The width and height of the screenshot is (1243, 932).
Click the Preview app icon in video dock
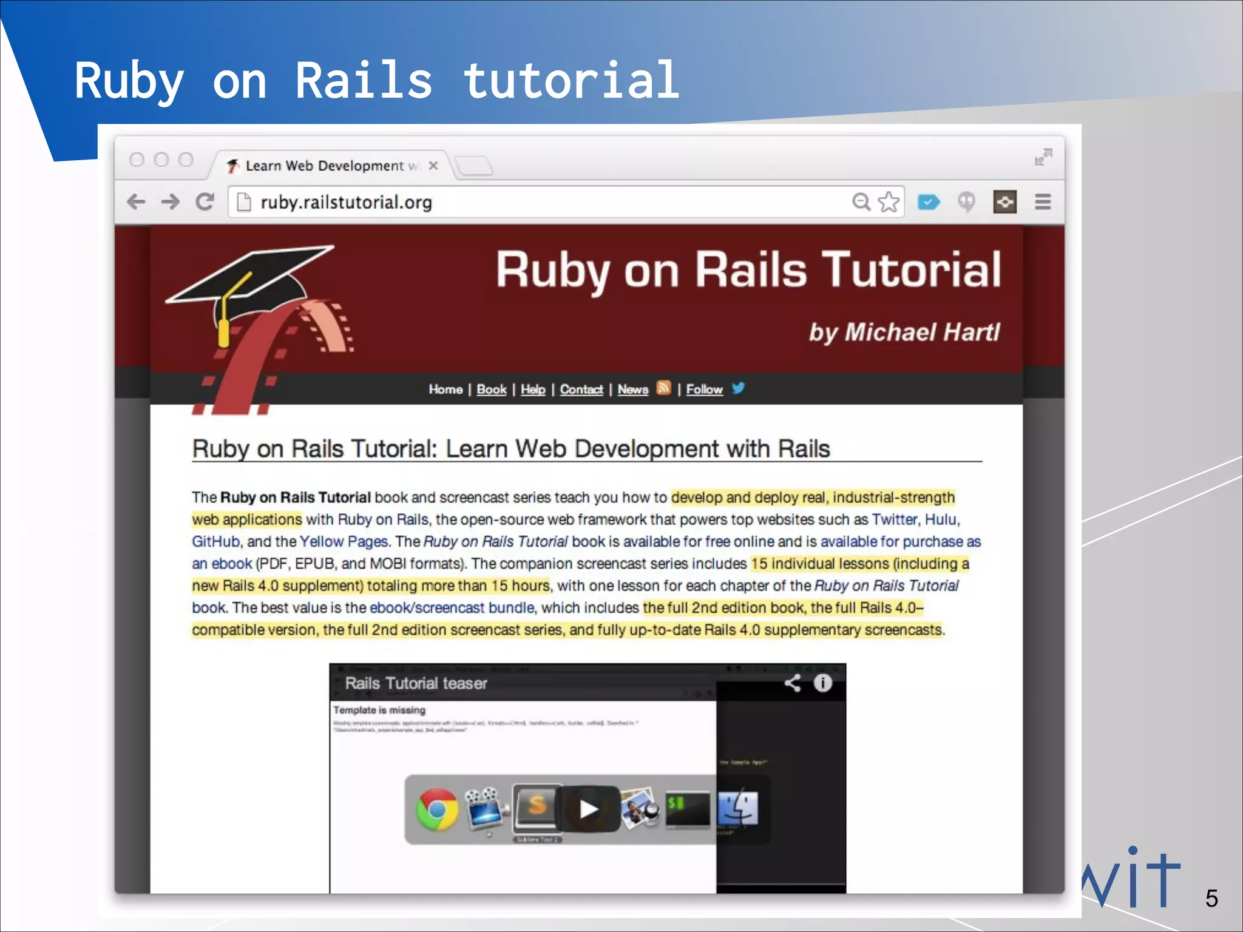(x=641, y=808)
